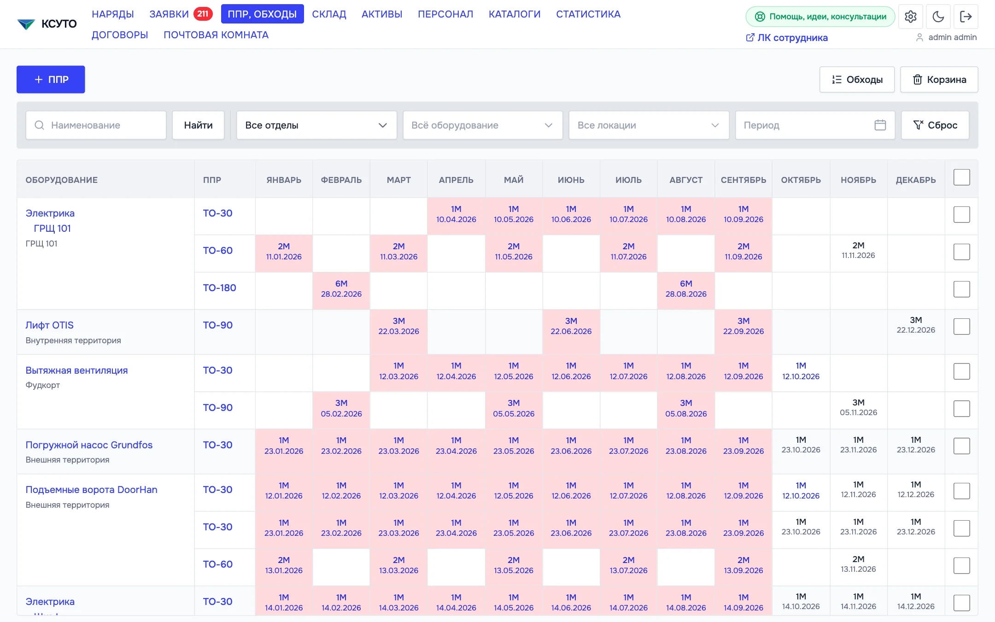Reset filters with the Сброс funnel button
Viewport: 995px width, 622px height.
(935, 125)
